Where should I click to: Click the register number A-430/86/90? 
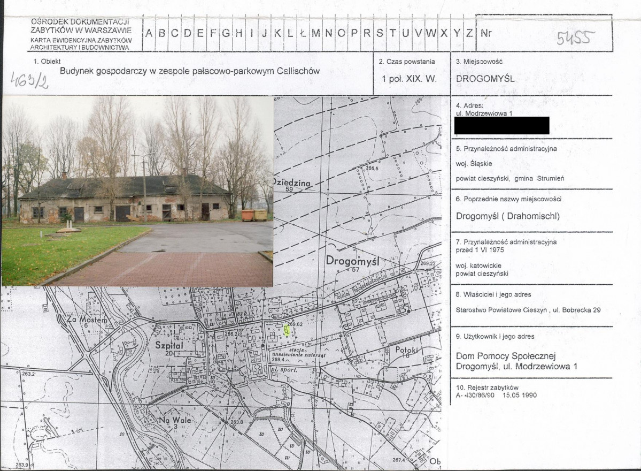click(x=475, y=396)
